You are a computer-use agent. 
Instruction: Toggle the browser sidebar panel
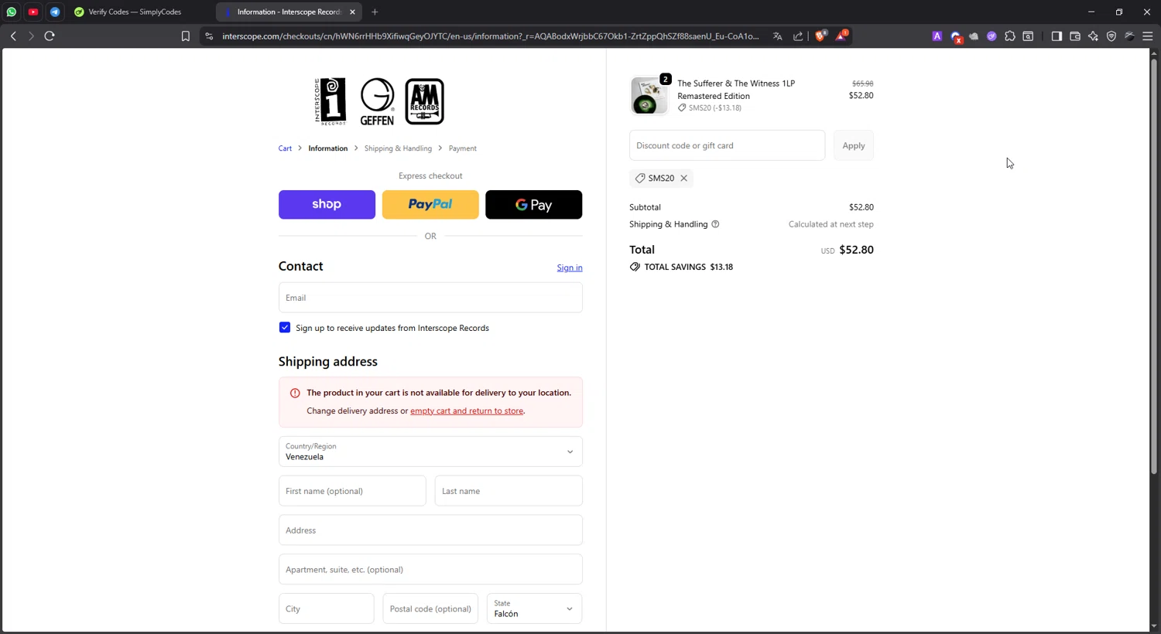point(1057,36)
